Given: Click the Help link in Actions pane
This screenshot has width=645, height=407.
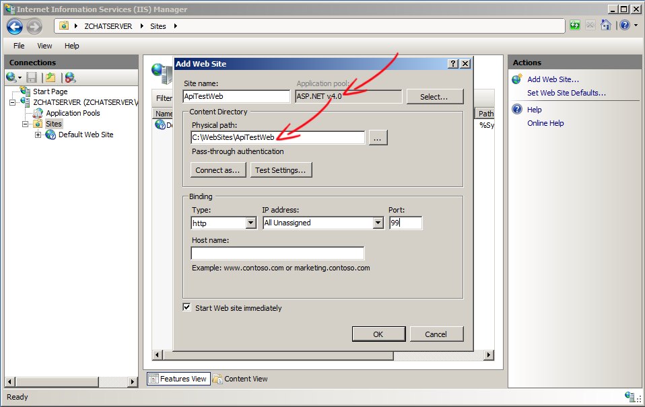Looking at the screenshot, I should tap(535, 110).
